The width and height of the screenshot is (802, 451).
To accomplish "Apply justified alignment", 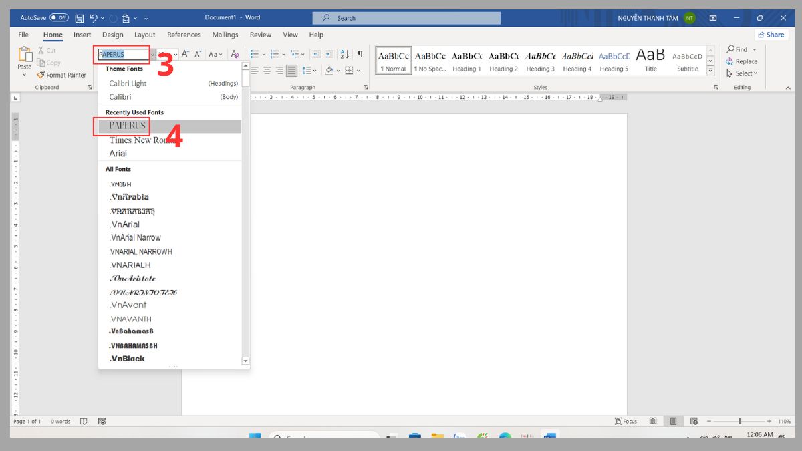I will [x=292, y=71].
